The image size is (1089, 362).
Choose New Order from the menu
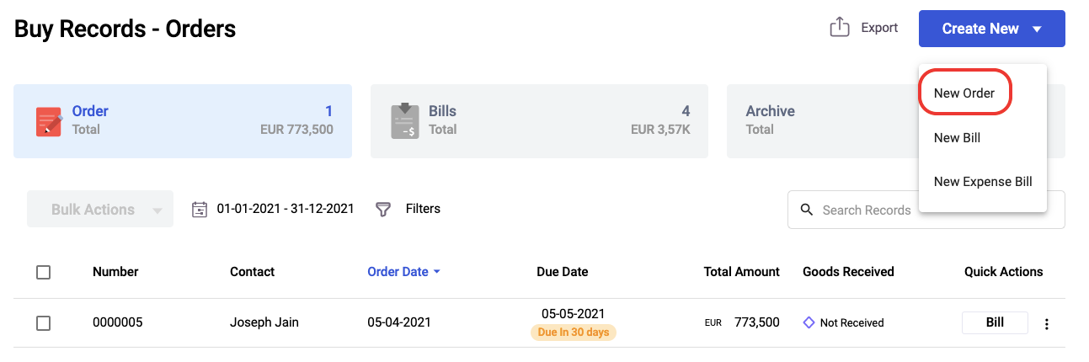click(x=964, y=93)
